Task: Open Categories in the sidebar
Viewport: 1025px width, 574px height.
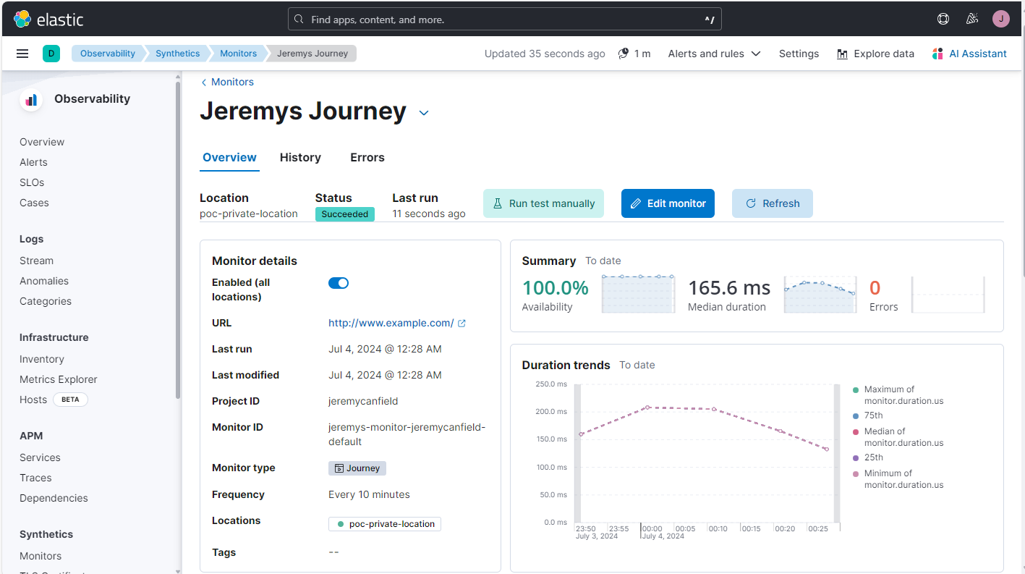Action: tap(46, 301)
